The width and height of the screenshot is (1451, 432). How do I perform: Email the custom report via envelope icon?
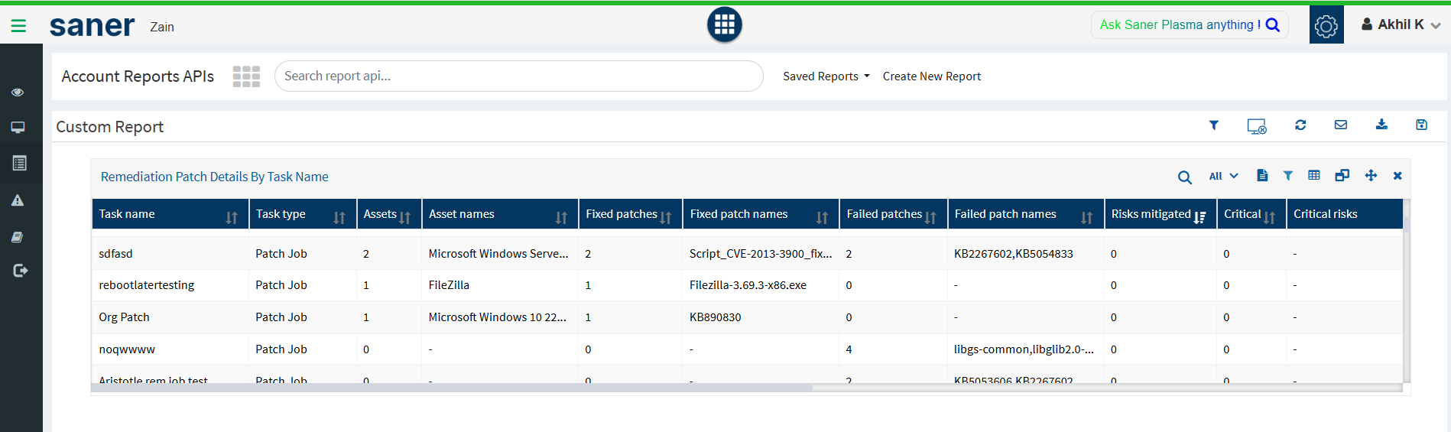coord(1341,125)
